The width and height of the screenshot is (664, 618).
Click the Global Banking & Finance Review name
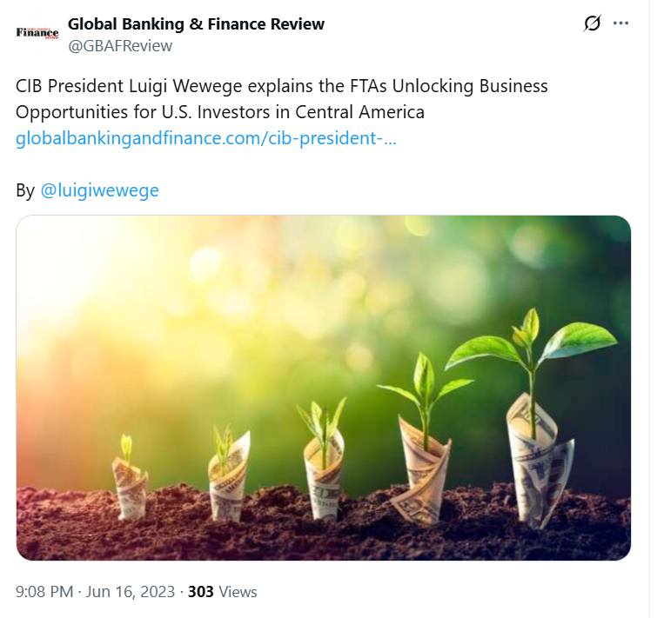[196, 23]
